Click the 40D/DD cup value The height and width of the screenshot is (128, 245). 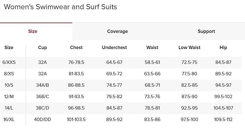coord(42,119)
